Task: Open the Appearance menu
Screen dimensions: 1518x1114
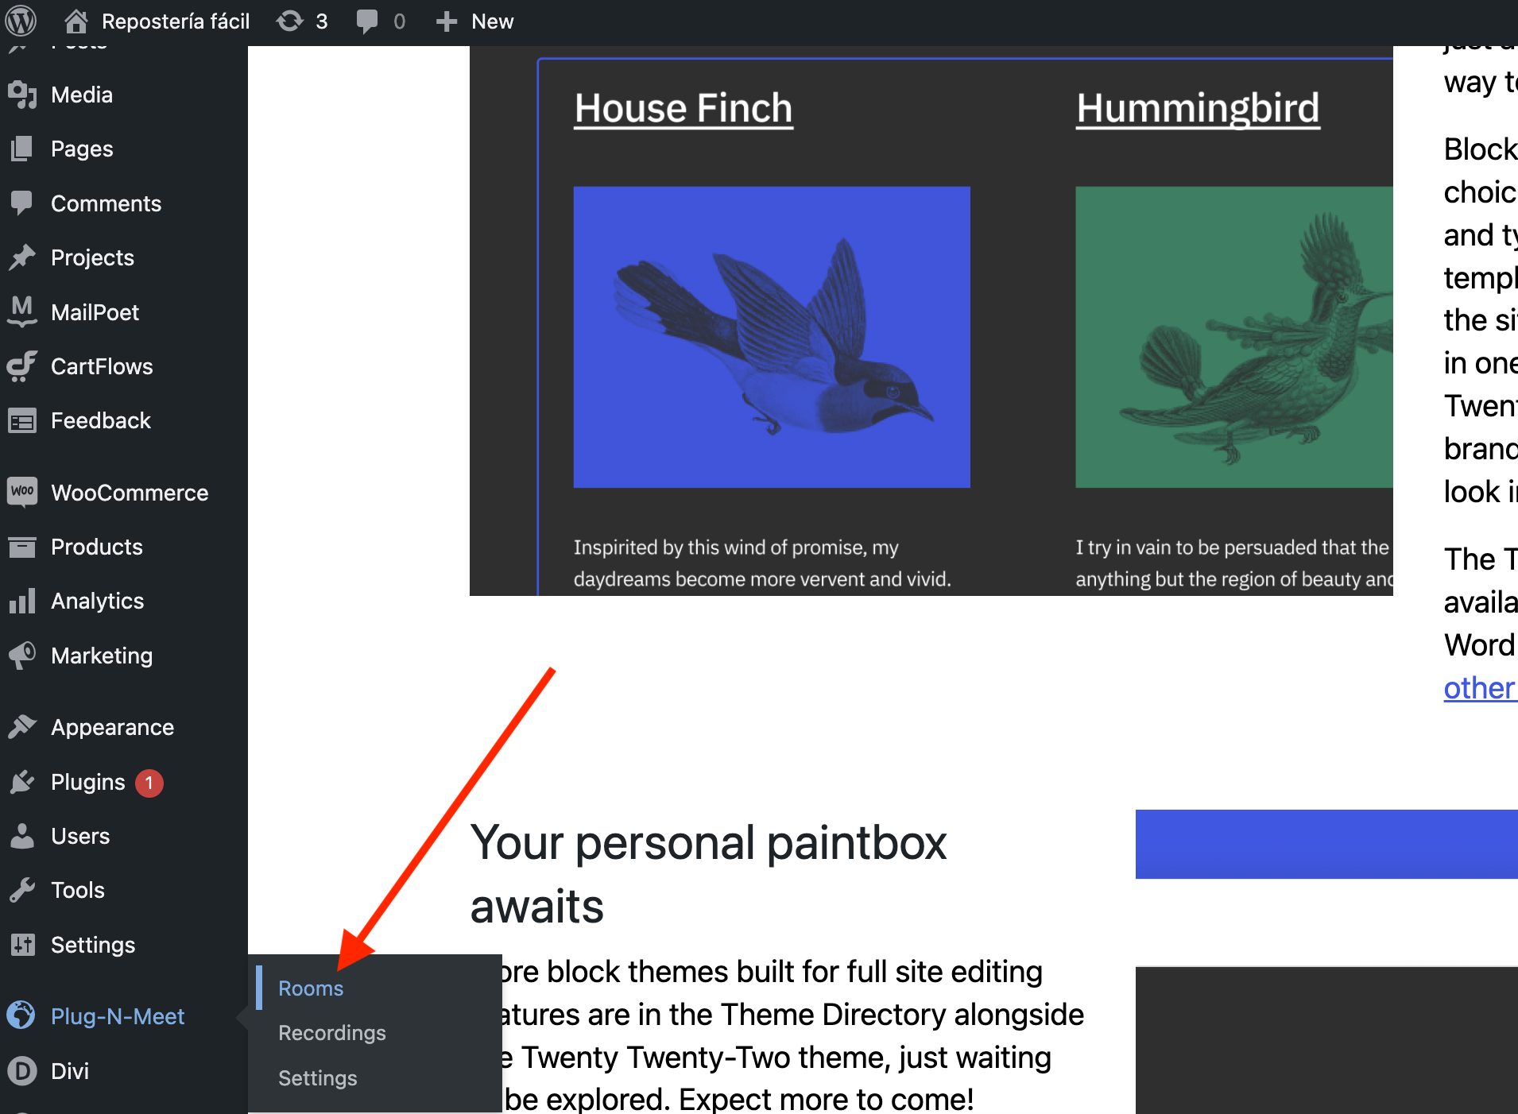Action: point(112,727)
